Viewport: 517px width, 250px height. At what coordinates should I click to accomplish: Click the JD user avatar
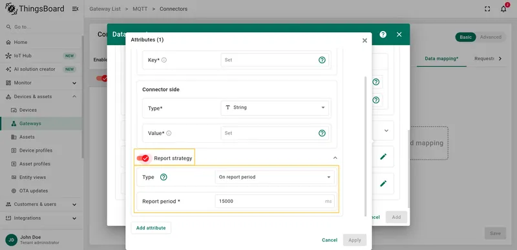click(11, 240)
